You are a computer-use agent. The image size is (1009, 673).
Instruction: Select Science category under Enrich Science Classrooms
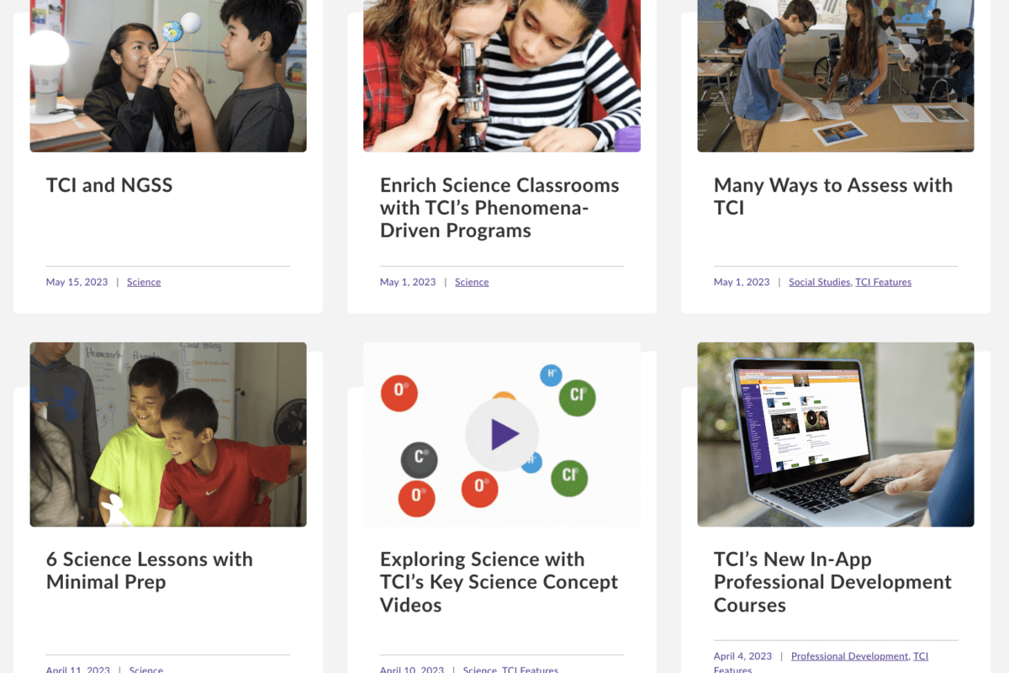pyautogui.click(x=472, y=283)
